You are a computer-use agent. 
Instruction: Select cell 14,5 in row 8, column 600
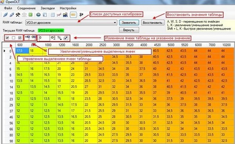[22, 75]
